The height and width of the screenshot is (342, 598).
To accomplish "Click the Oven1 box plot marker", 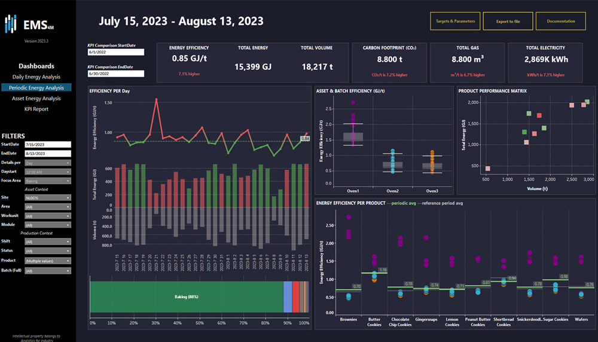I will point(353,136).
